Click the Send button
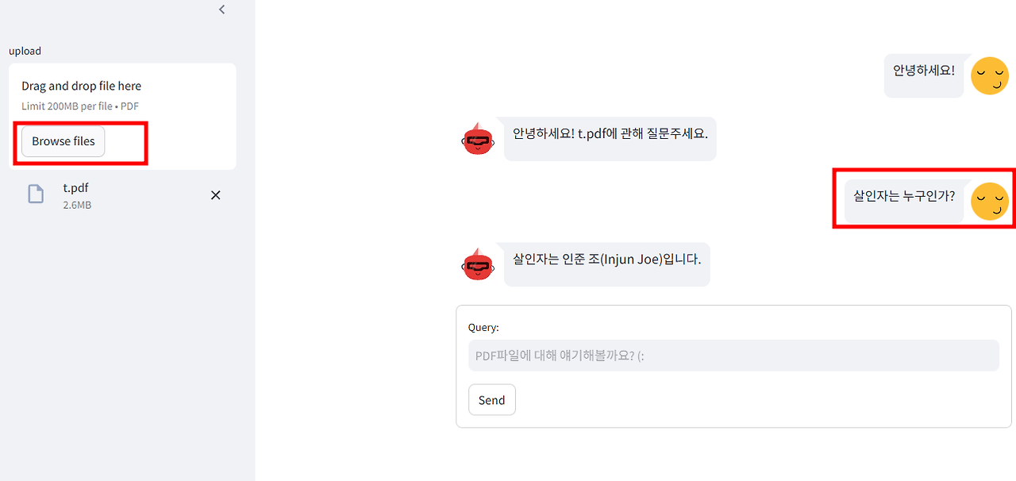The width and height of the screenshot is (1016, 481). 491,399
